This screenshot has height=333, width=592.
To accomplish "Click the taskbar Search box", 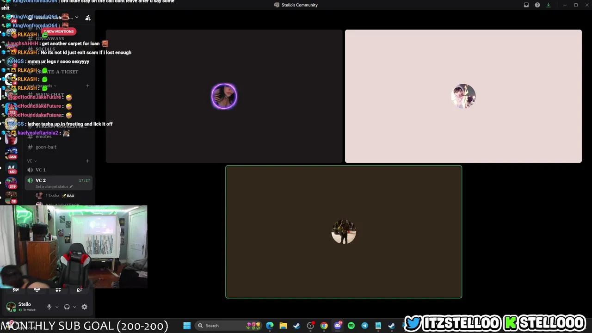I will 228,326.
